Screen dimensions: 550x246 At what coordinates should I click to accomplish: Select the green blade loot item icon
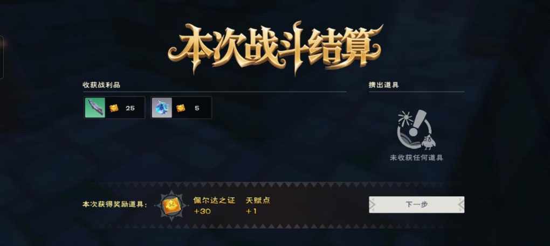point(95,108)
